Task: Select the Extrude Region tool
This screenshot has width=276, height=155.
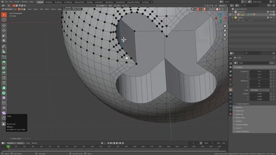Action: (4, 62)
